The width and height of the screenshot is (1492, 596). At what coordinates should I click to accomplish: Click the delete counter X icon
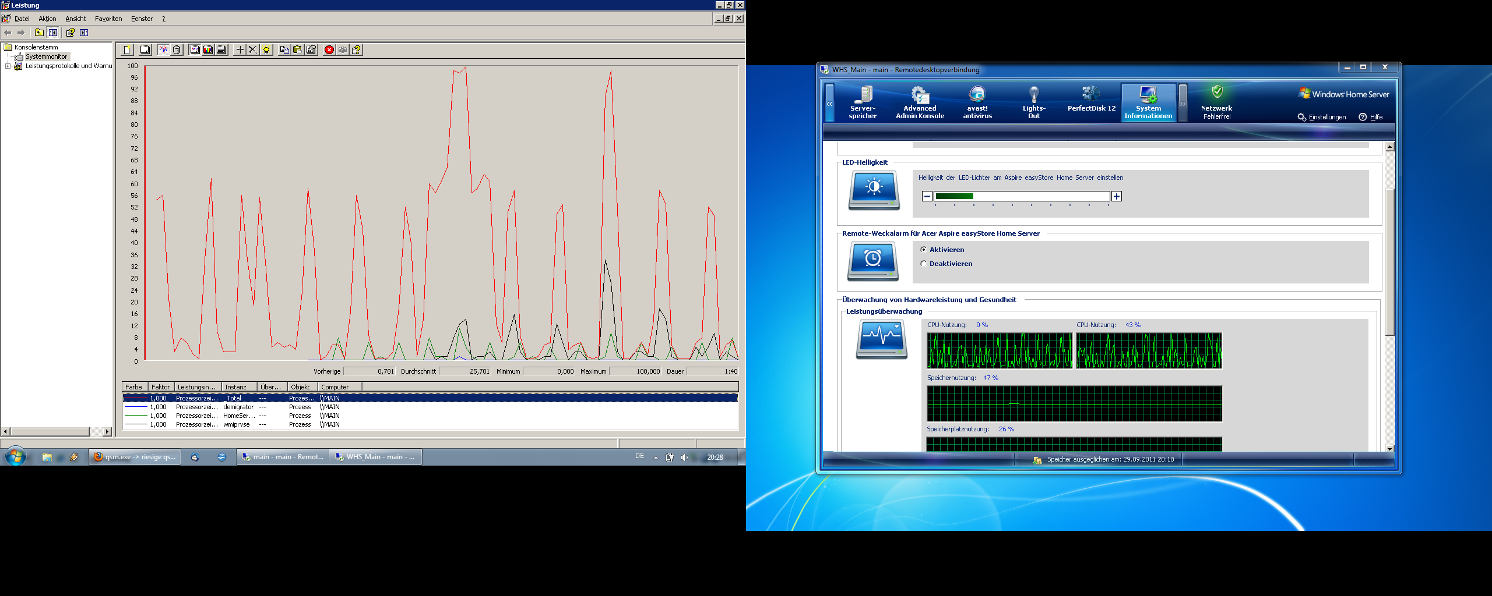point(253,50)
